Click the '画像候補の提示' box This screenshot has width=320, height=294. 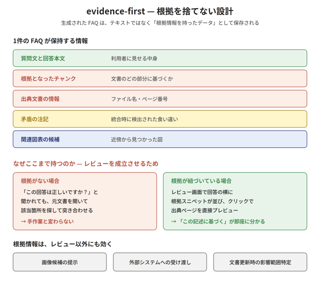pos(60,262)
